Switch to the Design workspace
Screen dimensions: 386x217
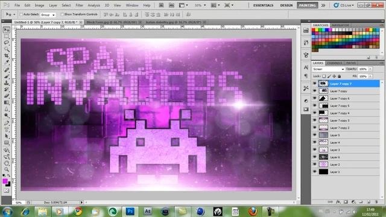(286, 5)
